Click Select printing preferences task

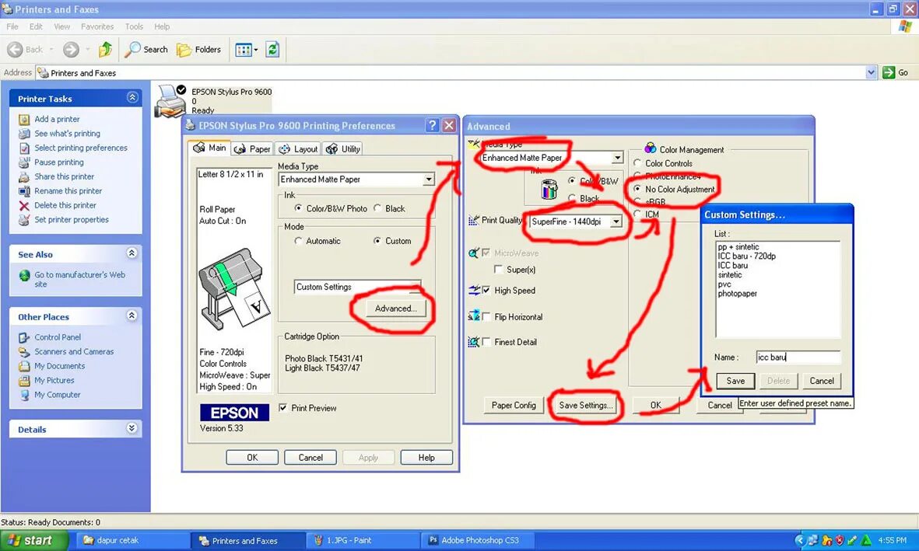click(81, 148)
